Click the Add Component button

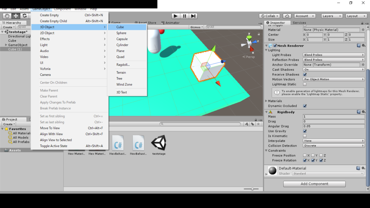click(x=314, y=184)
